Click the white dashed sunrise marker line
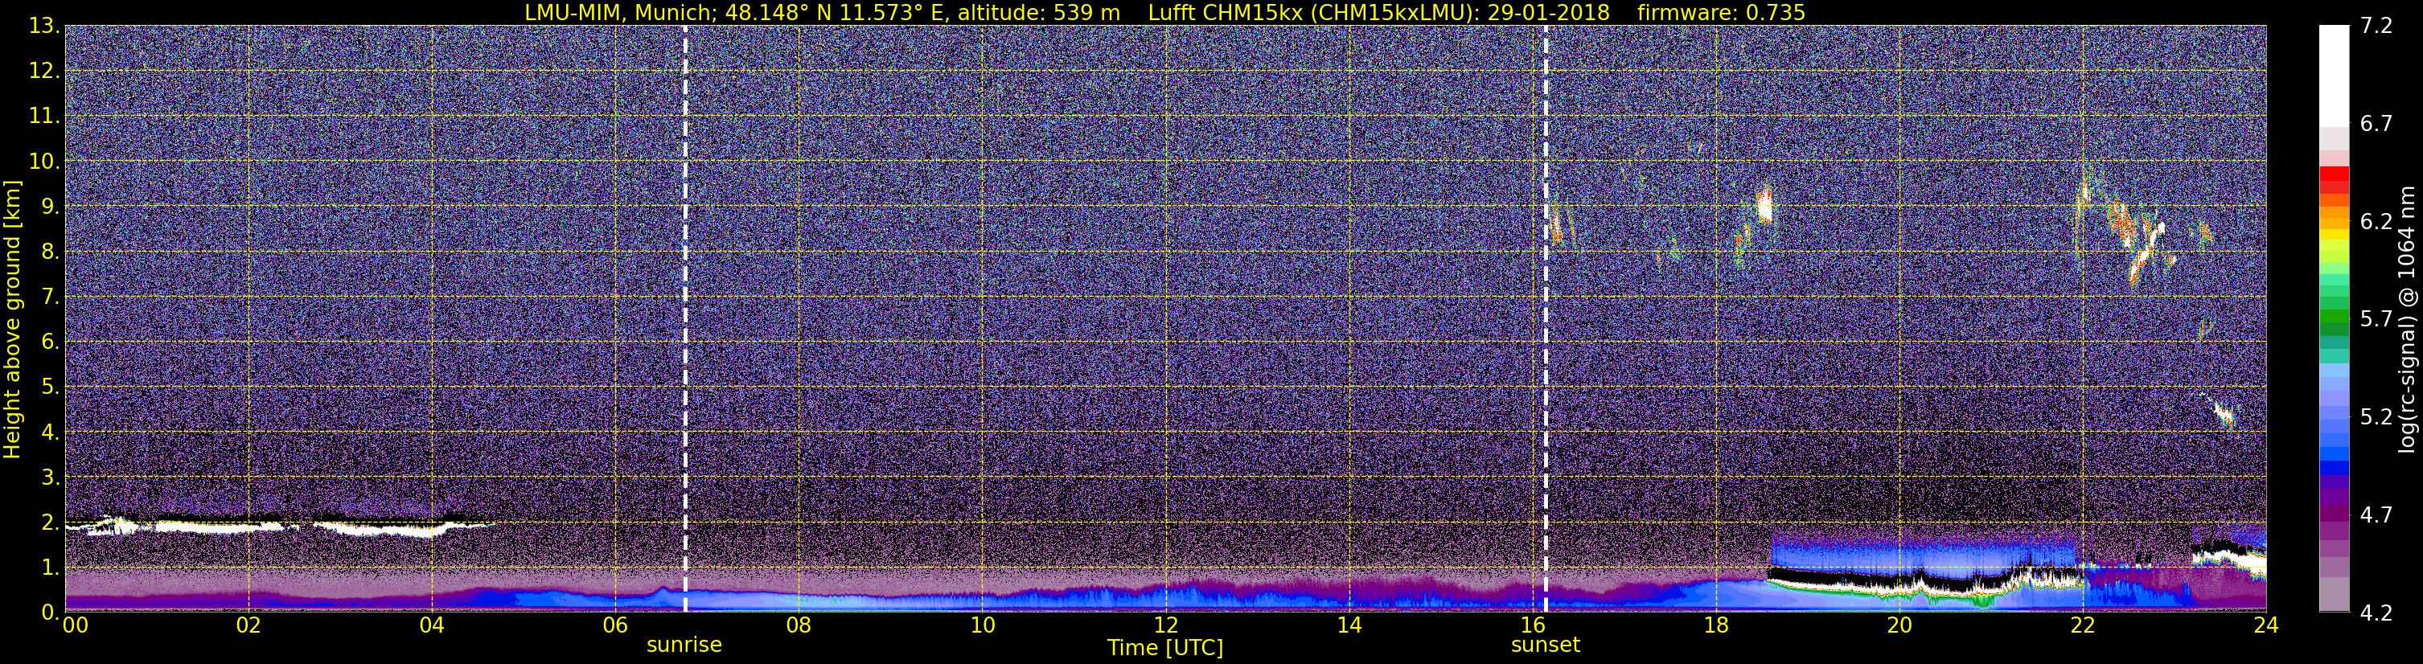 point(685,319)
